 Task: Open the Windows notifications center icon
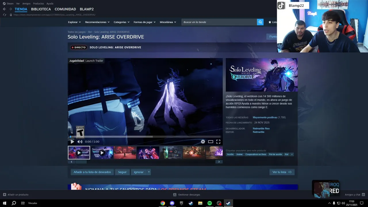coord(362,203)
